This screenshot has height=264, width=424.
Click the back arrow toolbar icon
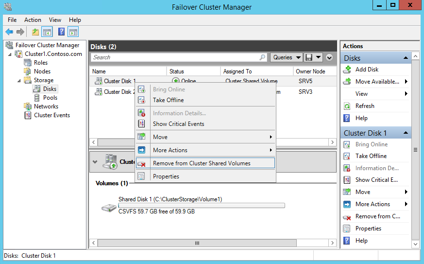9,32
